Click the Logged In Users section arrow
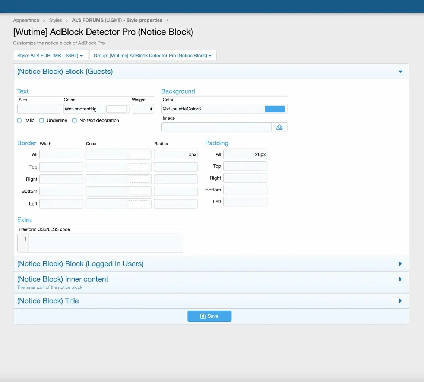 point(401,264)
